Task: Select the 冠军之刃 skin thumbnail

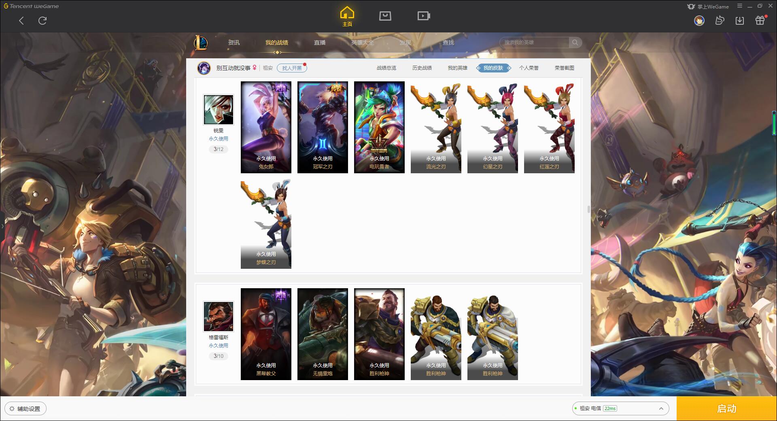Action: pos(323,127)
